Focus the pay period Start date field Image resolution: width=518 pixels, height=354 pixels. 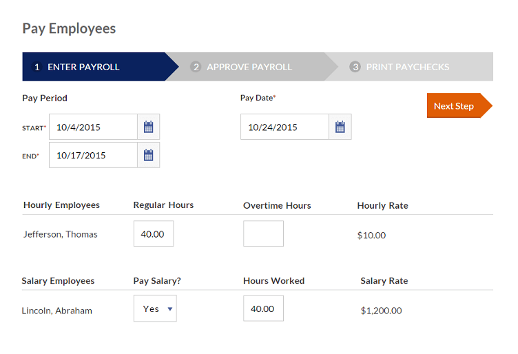point(94,127)
